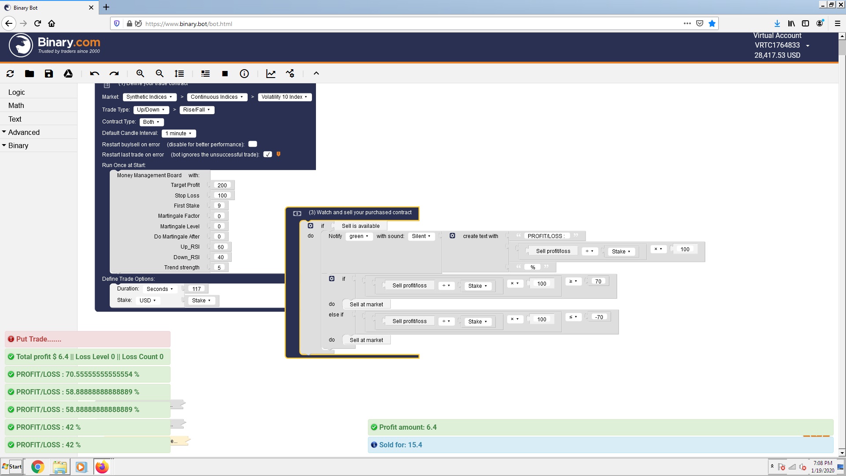Screen dimensions: 846x476
Task: Open the Google Drive integration icon
Action: (x=68, y=74)
